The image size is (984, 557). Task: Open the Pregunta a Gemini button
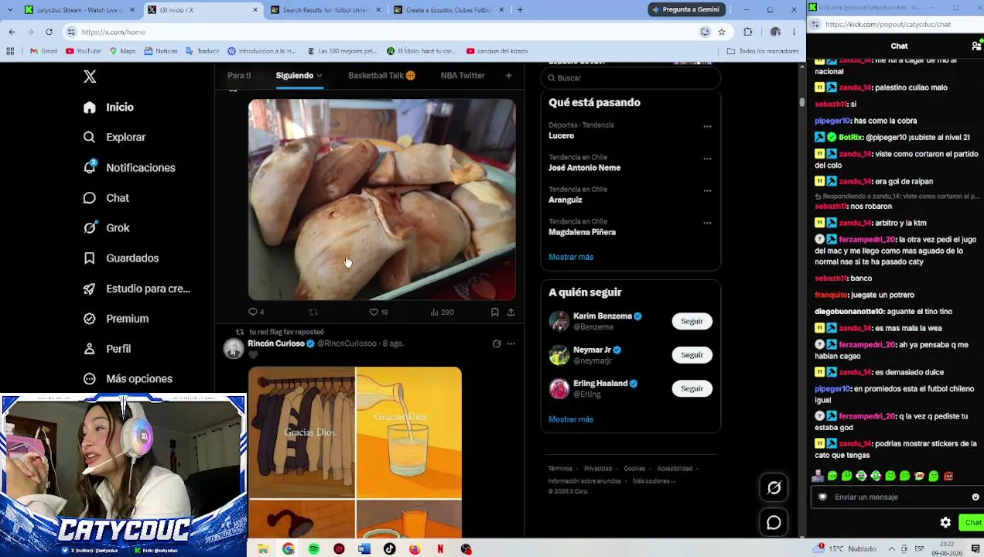(687, 9)
